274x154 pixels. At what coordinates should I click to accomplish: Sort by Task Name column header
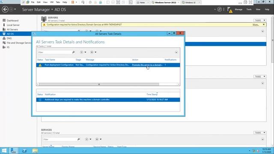click(50, 60)
